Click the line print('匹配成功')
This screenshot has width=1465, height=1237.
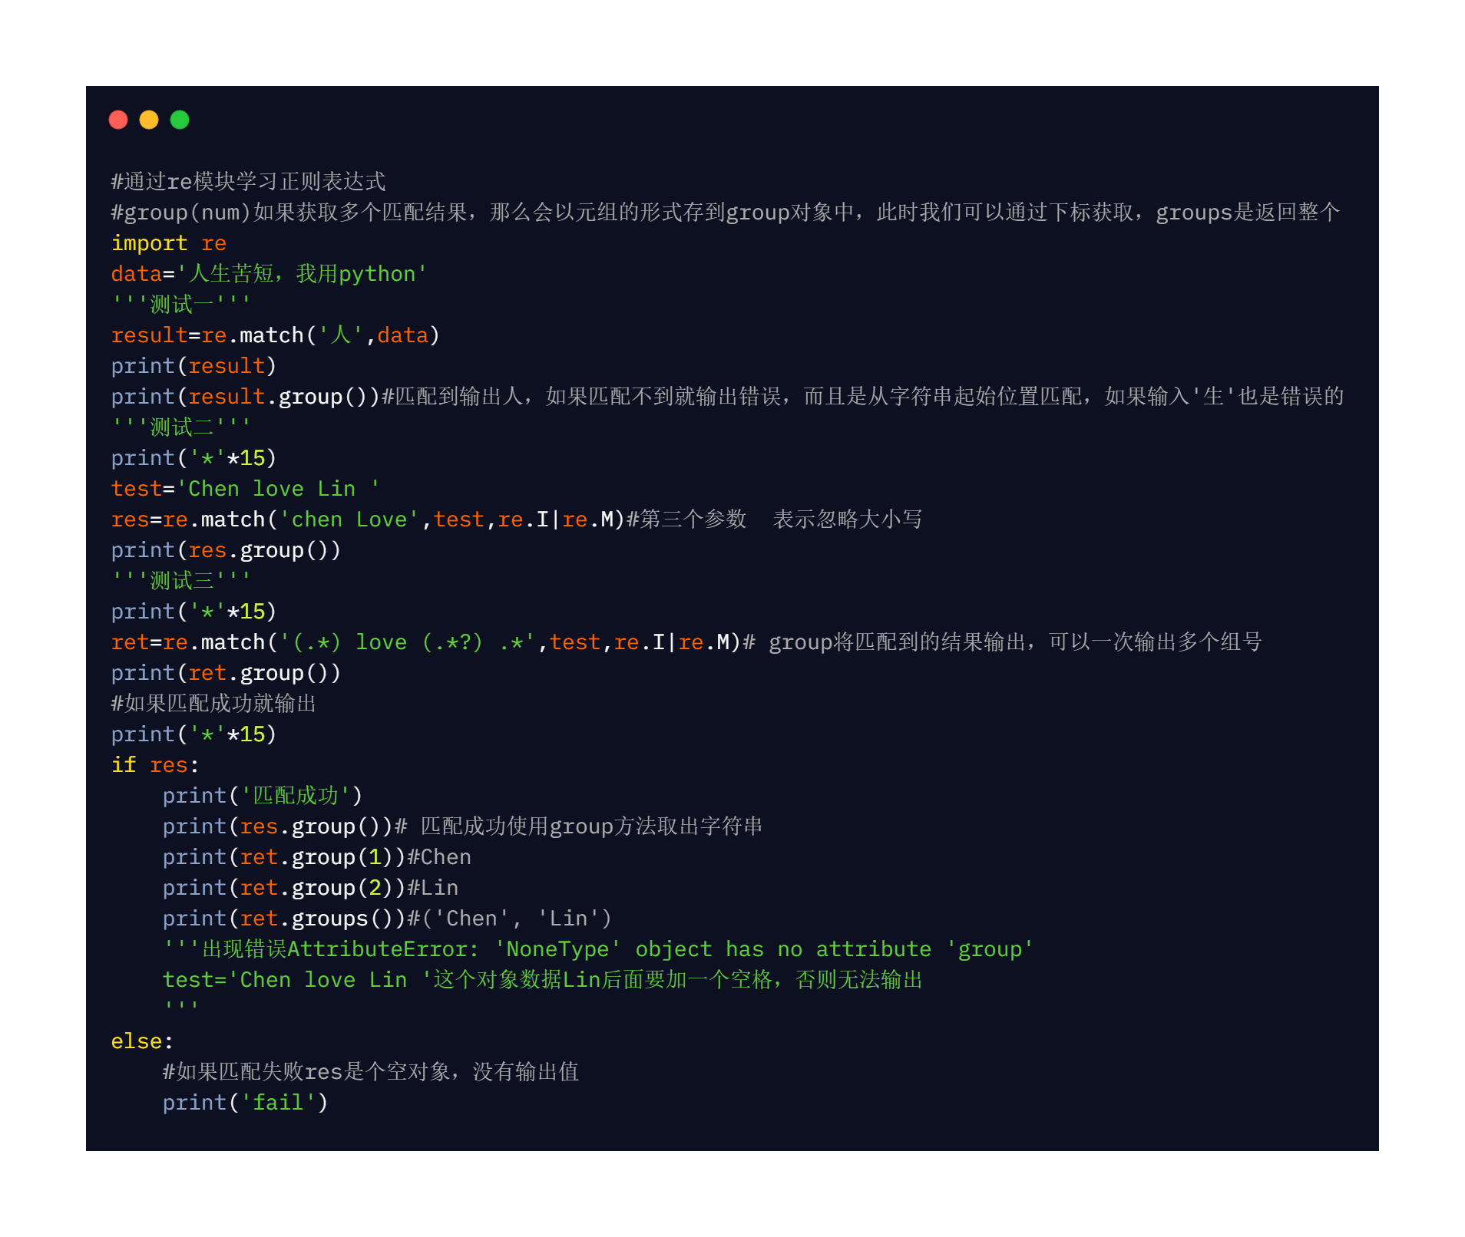point(263,796)
